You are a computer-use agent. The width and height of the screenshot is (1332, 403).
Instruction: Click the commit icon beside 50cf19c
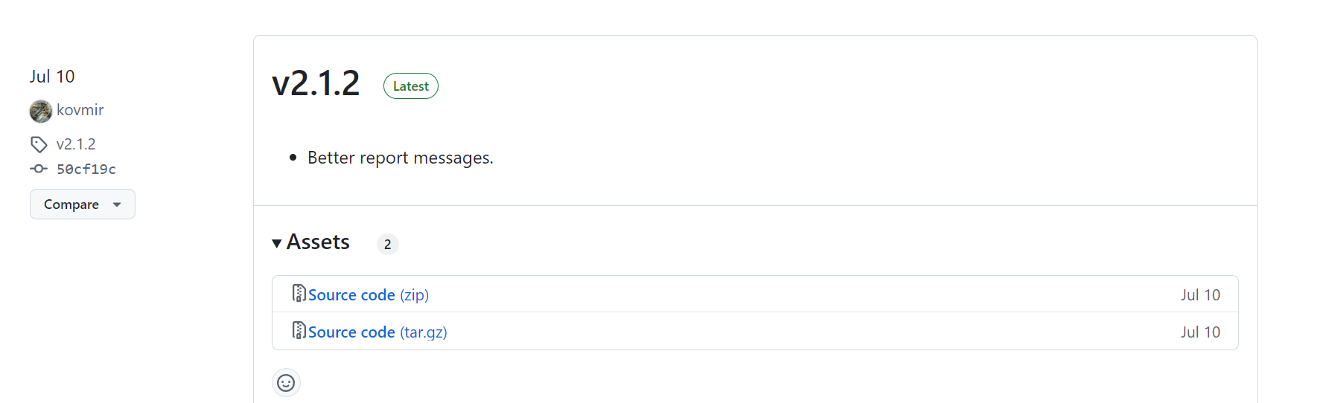click(x=39, y=169)
